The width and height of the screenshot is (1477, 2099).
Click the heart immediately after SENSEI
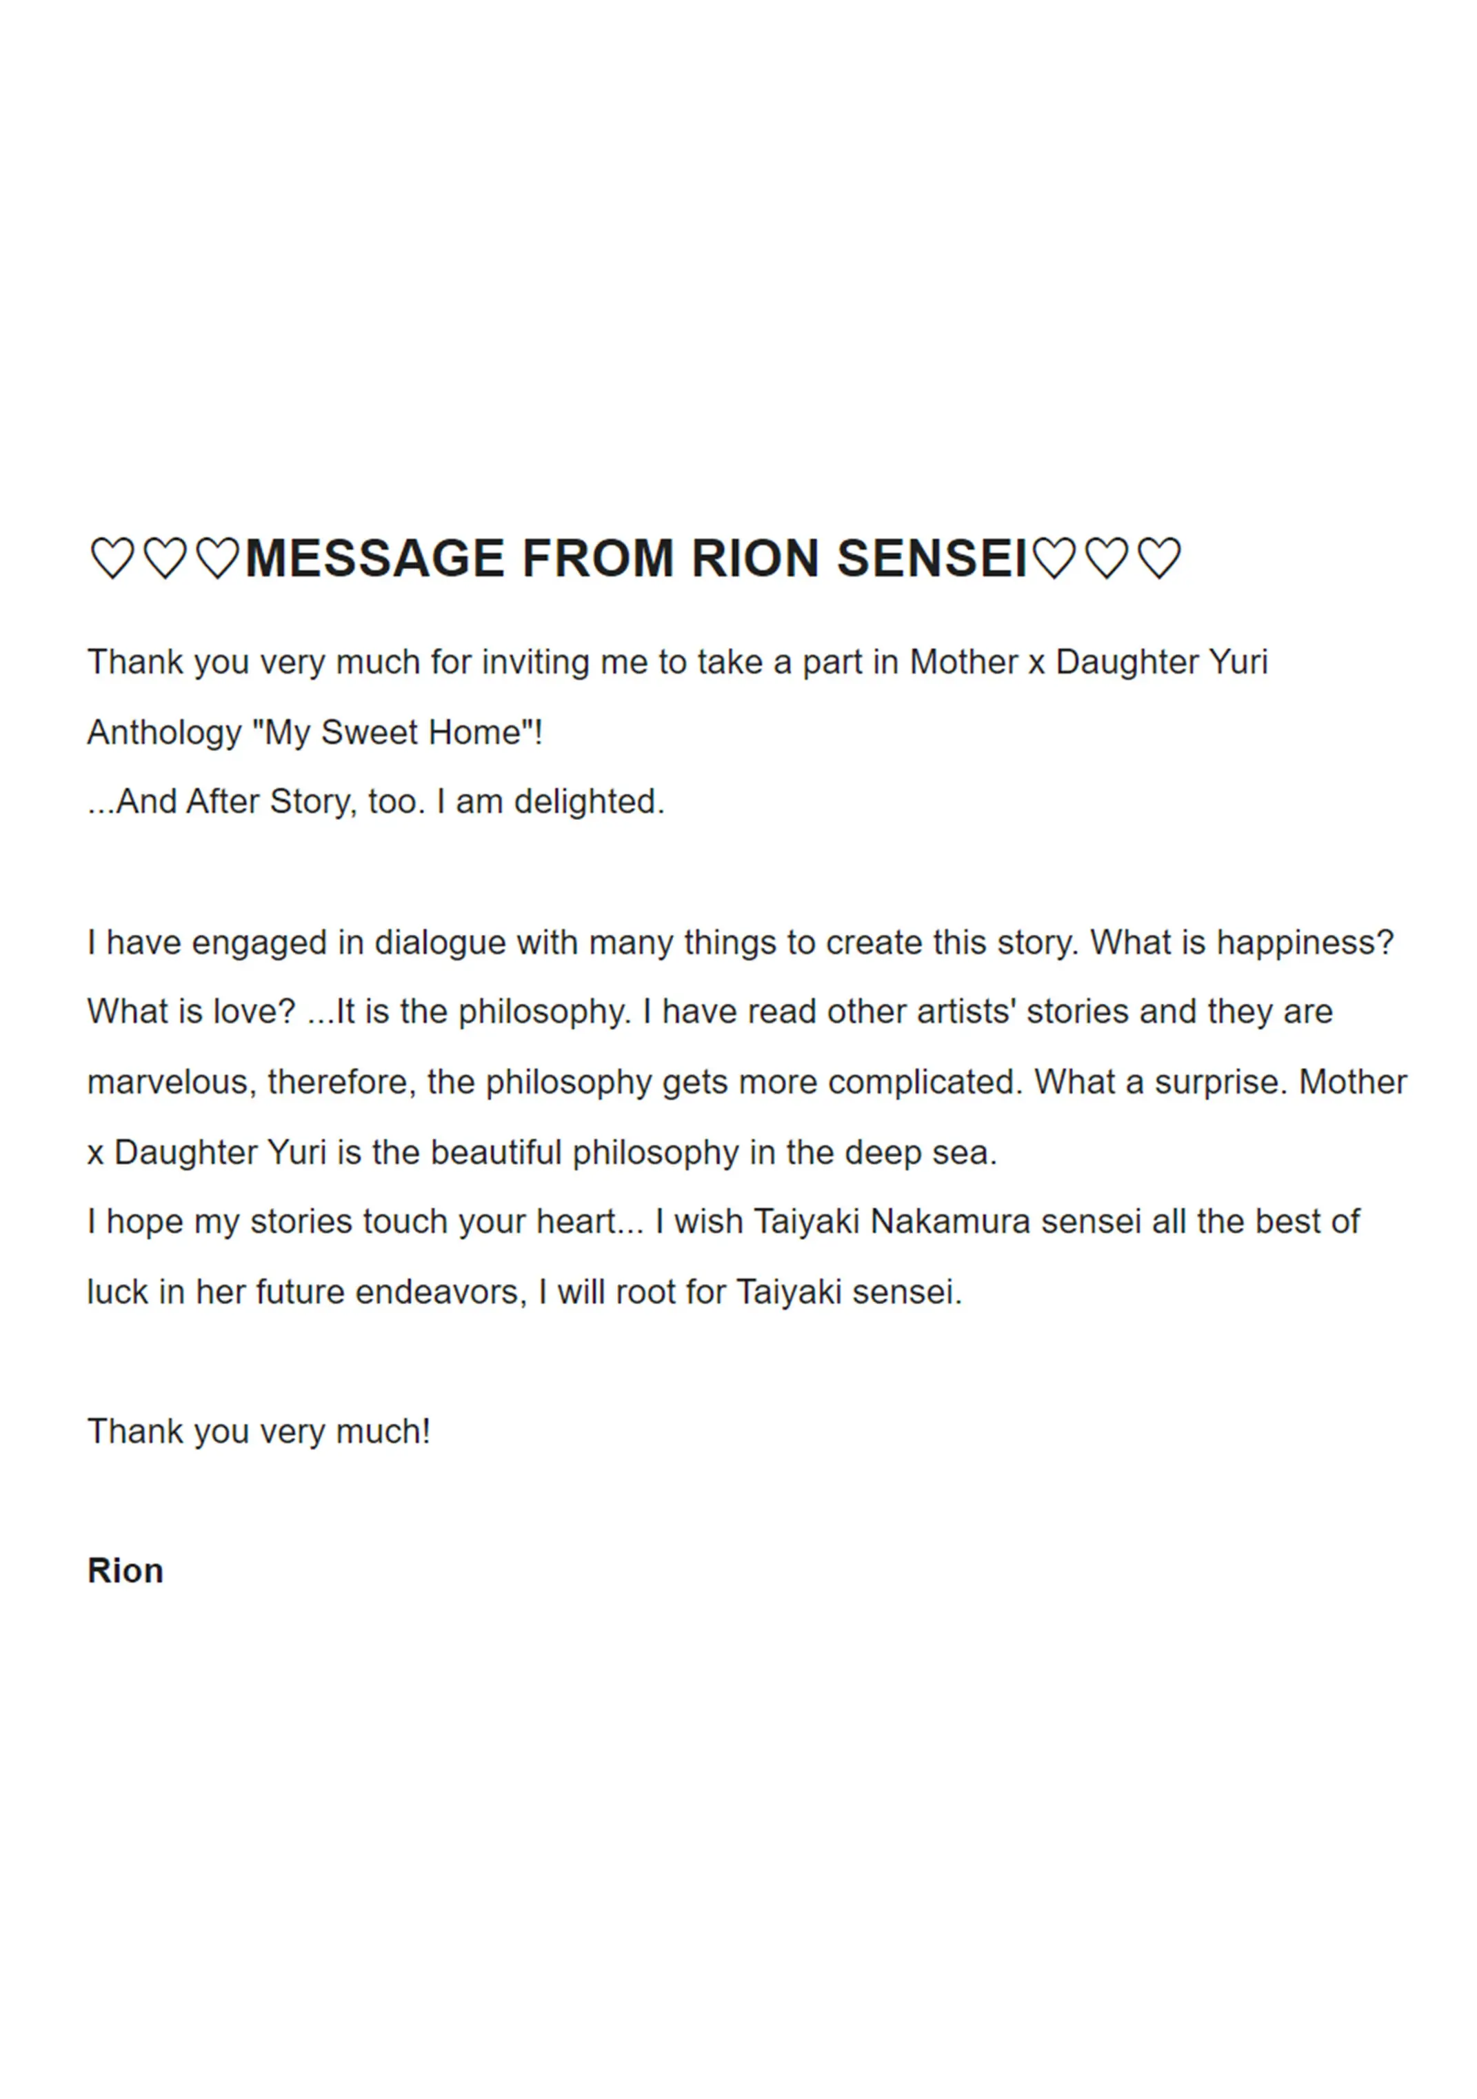click(1054, 559)
